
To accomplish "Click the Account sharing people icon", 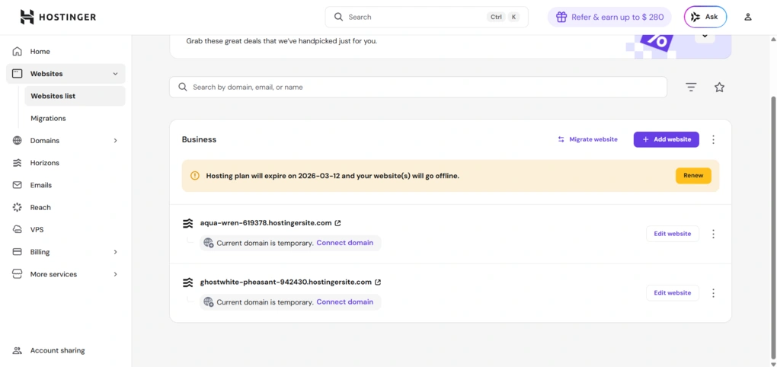I will click(x=18, y=351).
